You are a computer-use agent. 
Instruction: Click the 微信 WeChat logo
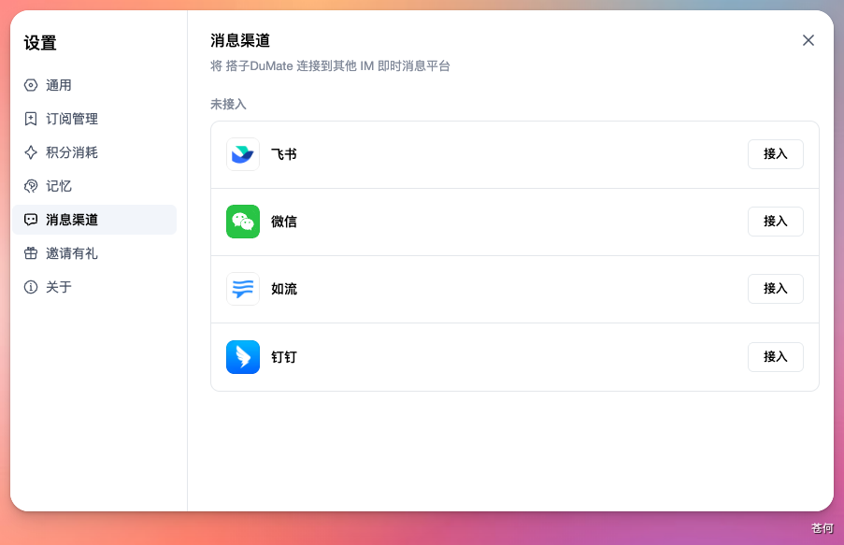[243, 222]
